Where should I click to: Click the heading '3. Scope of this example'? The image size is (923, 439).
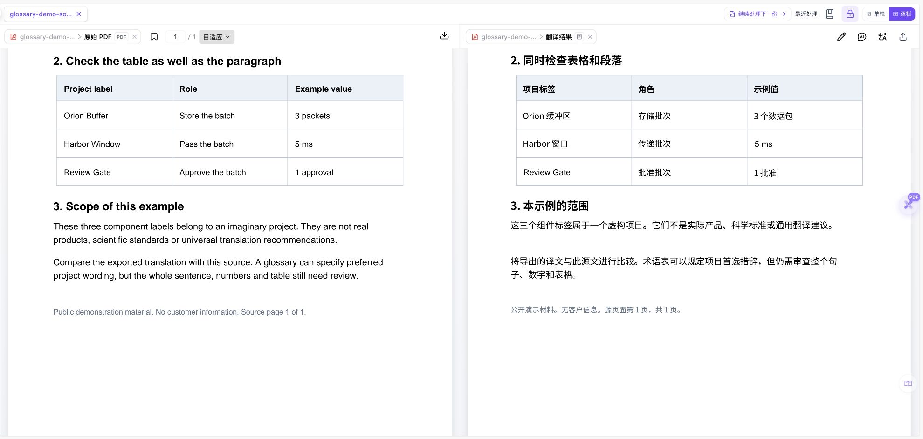[x=118, y=206]
